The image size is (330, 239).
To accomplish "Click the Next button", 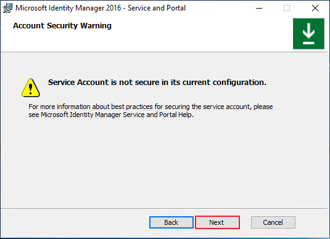I will [x=217, y=222].
